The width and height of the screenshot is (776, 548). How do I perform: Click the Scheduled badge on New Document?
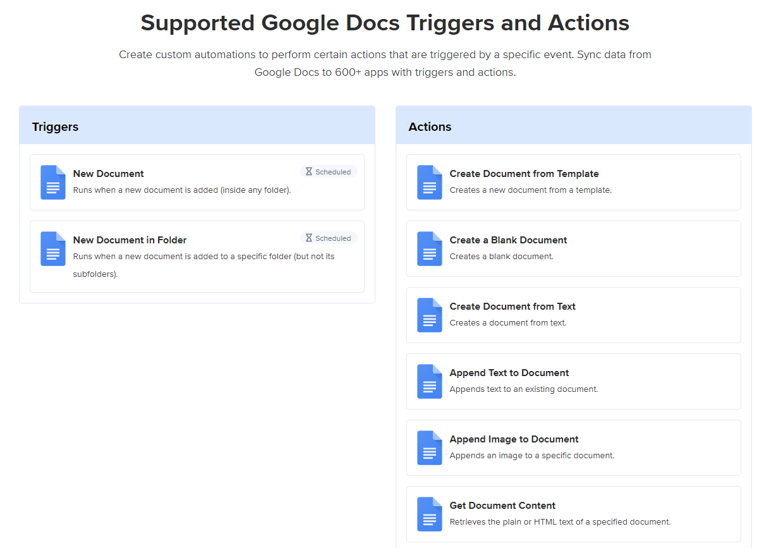pos(329,171)
